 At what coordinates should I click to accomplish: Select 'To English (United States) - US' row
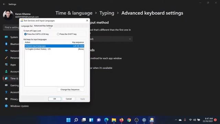pyautogui.click(x=54, y=49)
